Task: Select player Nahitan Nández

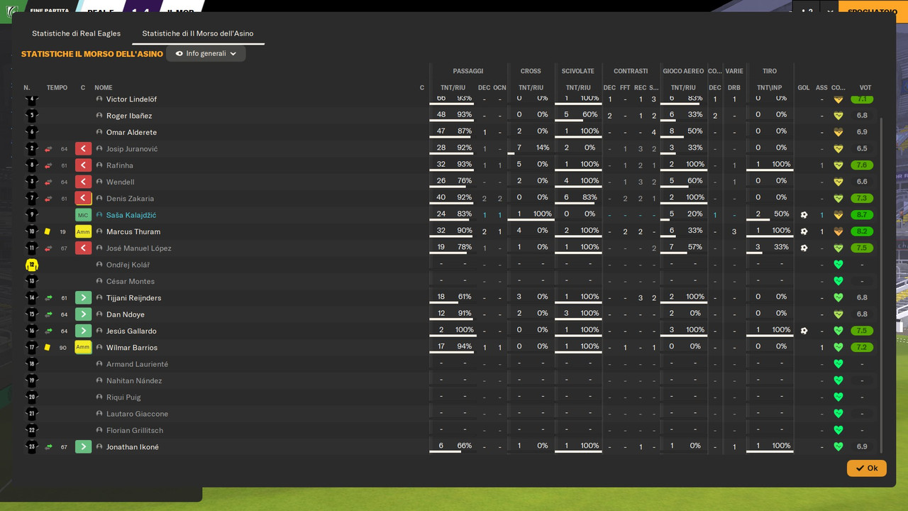Action: point(134,380)
